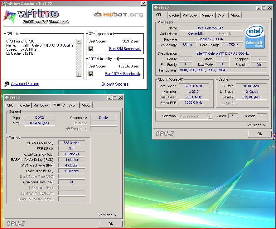Click the 2T command rate value
The image size is (276, 229).
click(71, 182)
